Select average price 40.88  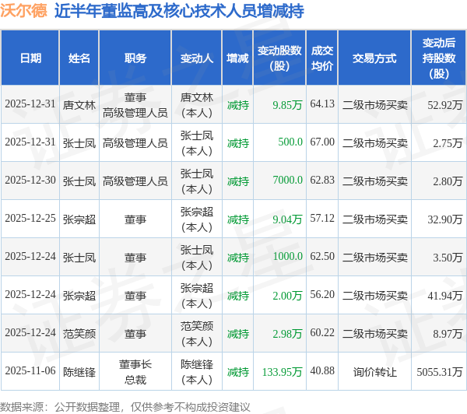tap(322, 371)
